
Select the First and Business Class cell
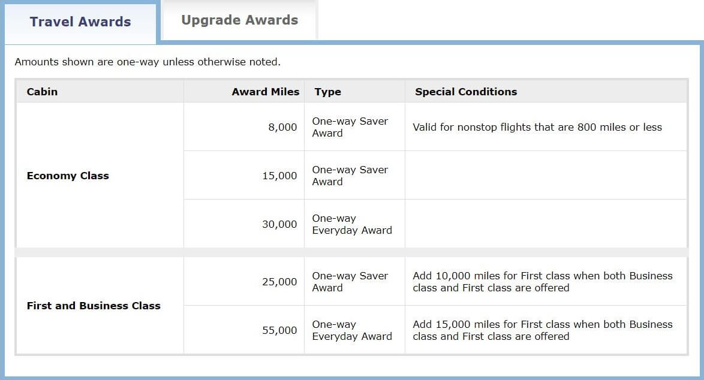pyautogui.click(x=94, y=306)
